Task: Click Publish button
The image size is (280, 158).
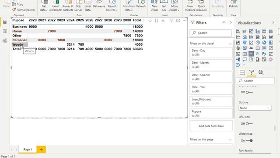Action: [x=233, y=4]
